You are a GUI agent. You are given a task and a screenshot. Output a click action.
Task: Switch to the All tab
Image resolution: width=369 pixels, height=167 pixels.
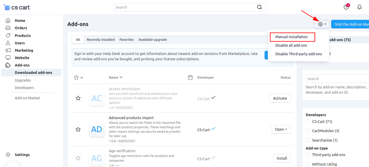[x=78, y=40]
